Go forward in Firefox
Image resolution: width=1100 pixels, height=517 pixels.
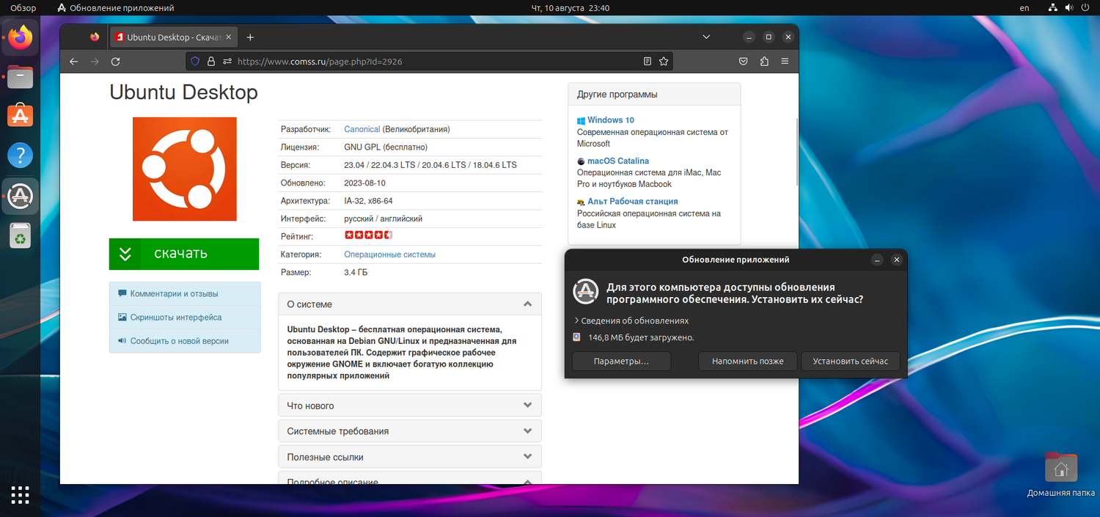coord(94,62)
